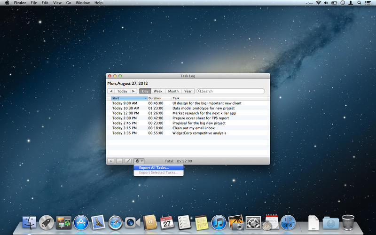Click the remove task minus button
This screenshot has height=235, width=376.
point(119,161)
